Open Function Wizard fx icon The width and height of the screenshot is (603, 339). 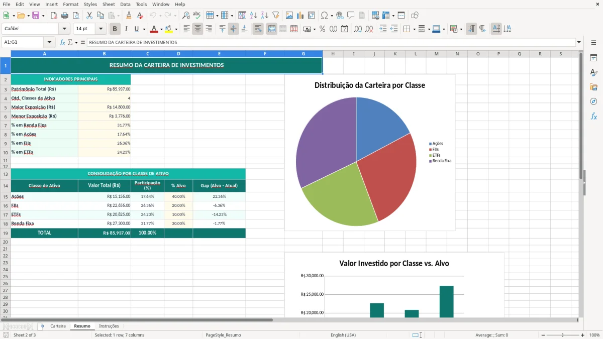(62, 42)
